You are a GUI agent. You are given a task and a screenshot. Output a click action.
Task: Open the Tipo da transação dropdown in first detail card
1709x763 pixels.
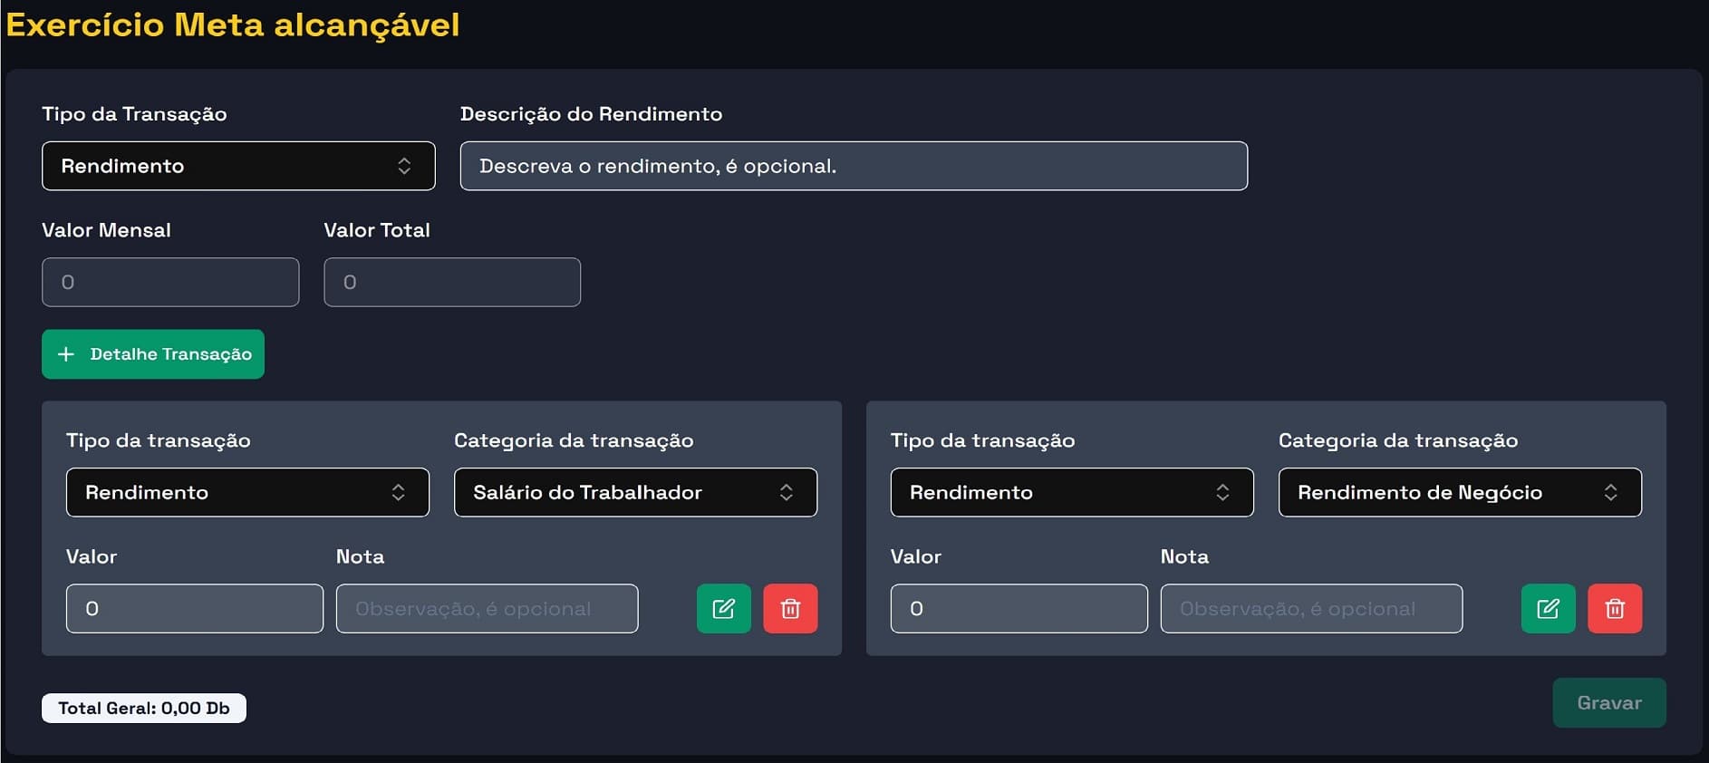point(247,492)
